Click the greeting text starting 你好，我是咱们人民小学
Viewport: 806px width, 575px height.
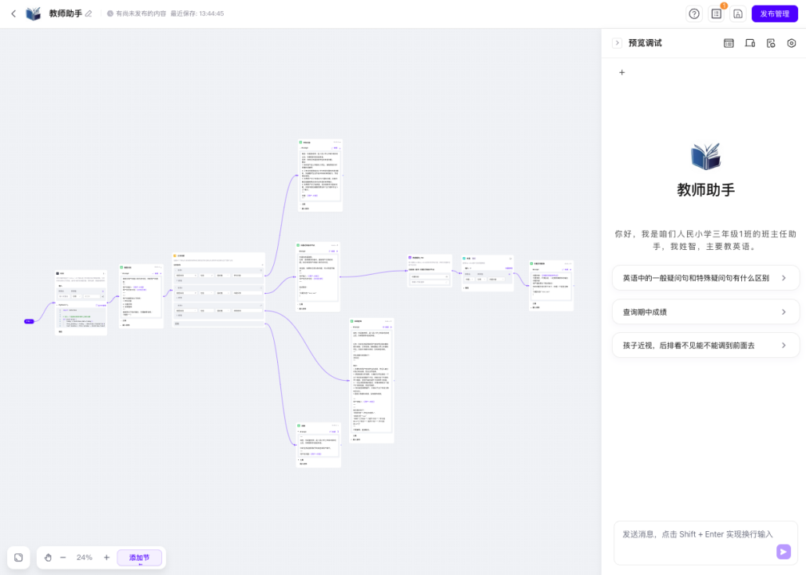point(706,240)
